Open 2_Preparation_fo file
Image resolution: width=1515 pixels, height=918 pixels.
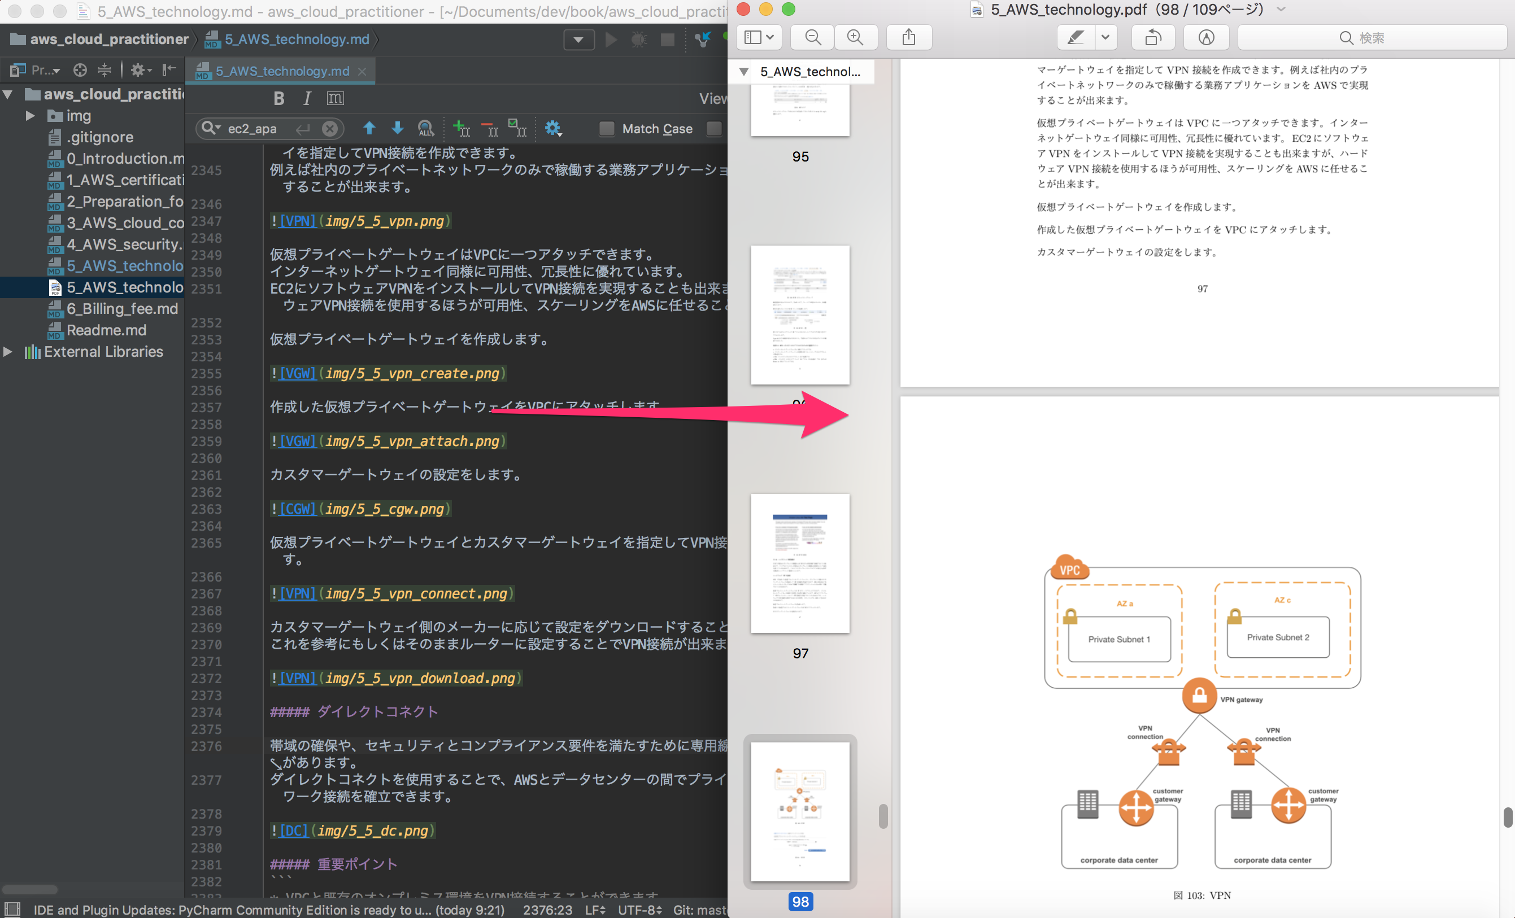(116, 202)
